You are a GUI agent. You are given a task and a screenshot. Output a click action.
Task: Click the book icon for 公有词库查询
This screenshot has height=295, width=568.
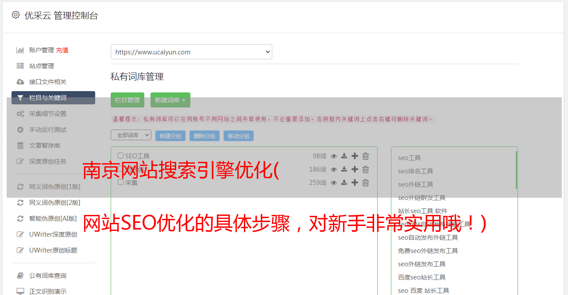click(x=20, y=276)
